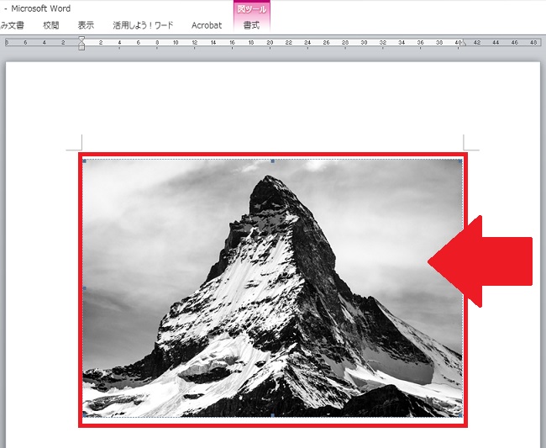Viewport: 546px width, 448px height.
Task: Click the top-left corner handle of the image
Action: (x=84, y=160)
